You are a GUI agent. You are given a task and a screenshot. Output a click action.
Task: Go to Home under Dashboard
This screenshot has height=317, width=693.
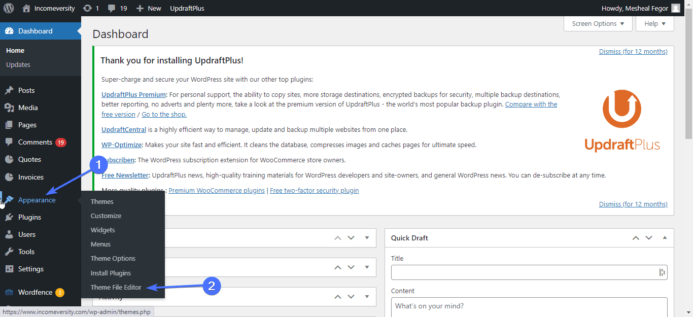(x=15, y=50)
